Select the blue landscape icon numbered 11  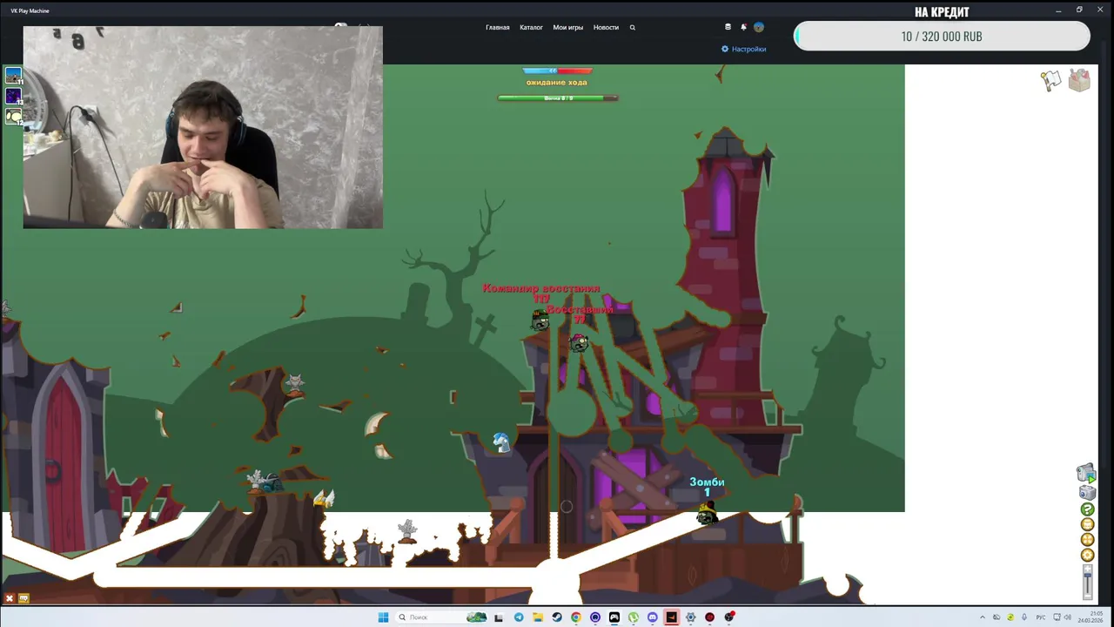click(x=13, y=76)
